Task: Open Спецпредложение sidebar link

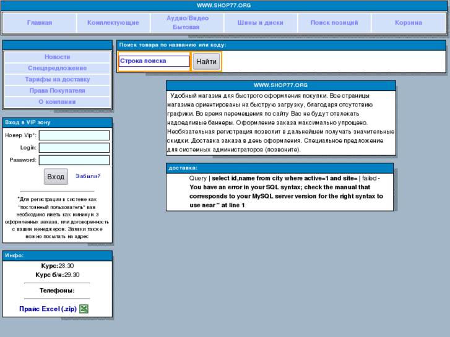Action: [58, 68]
